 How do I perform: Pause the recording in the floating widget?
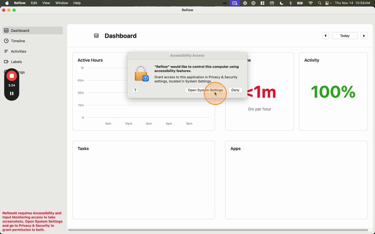(x=11, y=94)
